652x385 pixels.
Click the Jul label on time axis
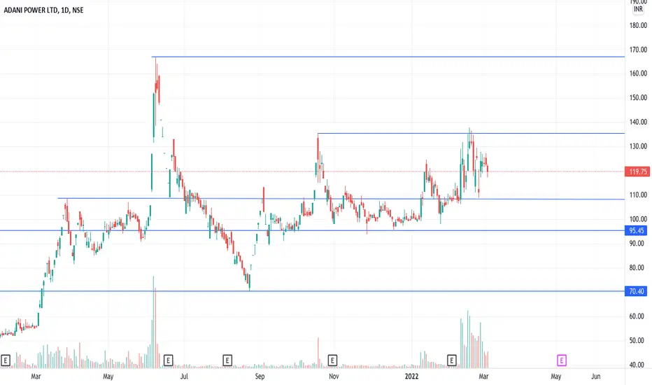[184, 377]
